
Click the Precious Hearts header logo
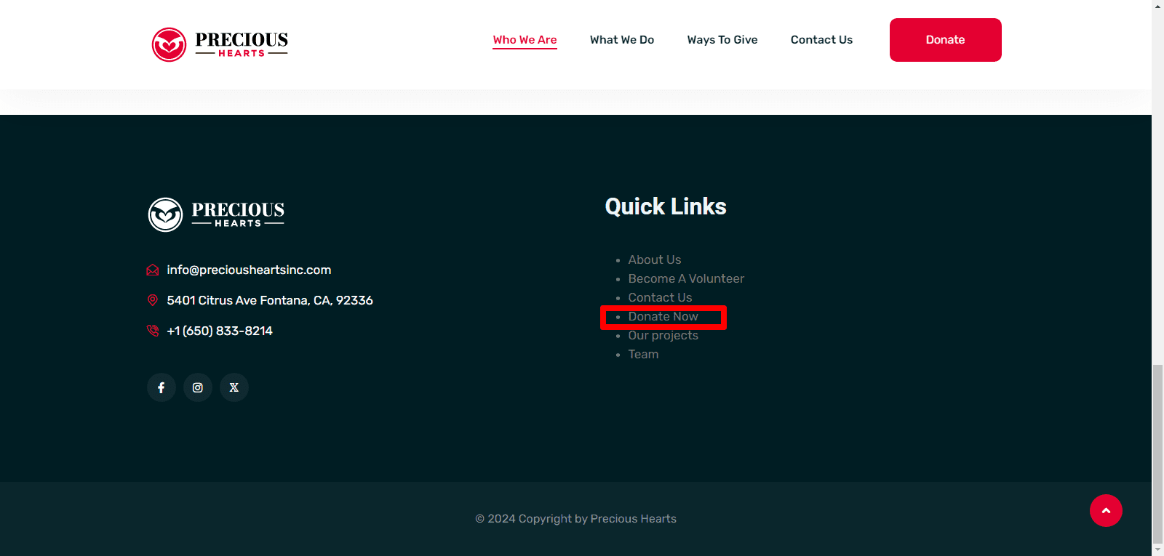pos(220,44)
